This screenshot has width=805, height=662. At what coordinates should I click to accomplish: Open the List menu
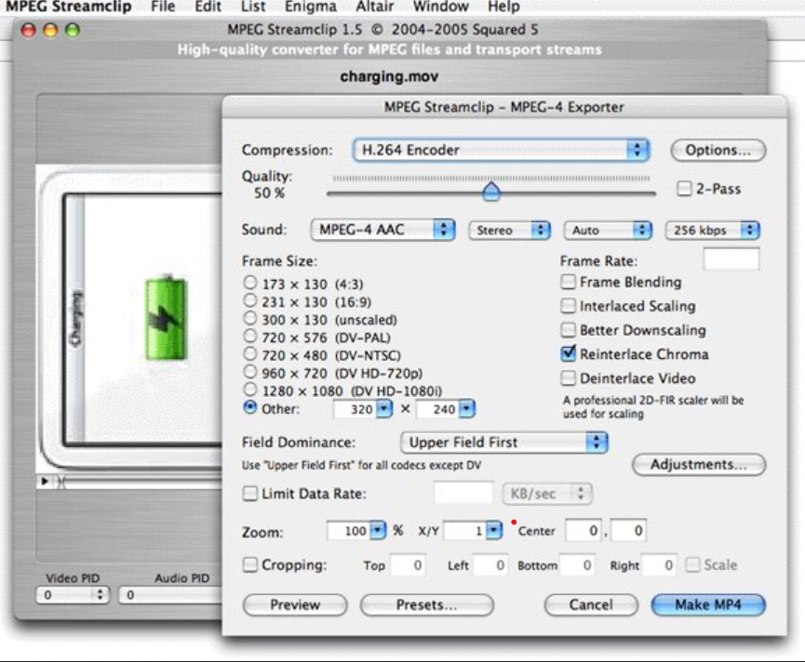click(253, 7)
